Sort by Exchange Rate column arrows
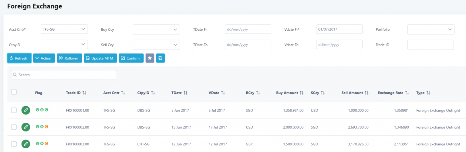 407,93
